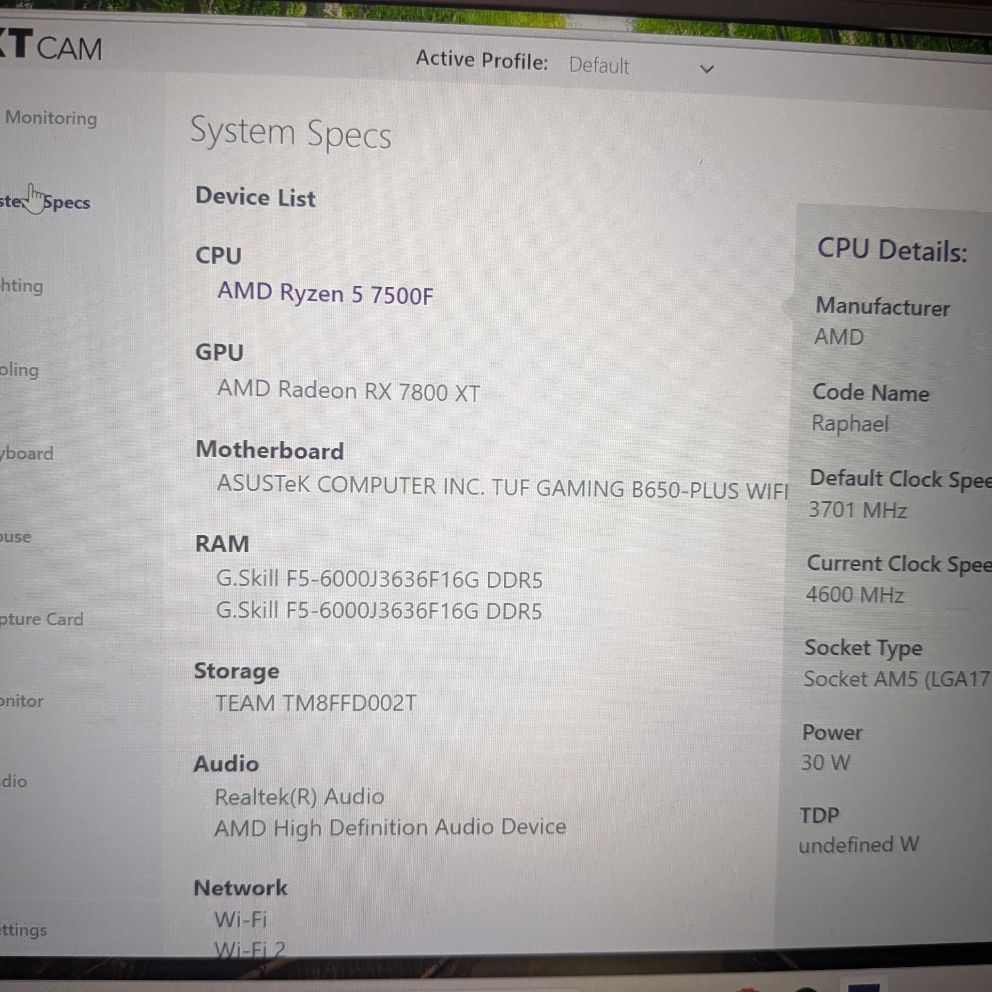The width and height of the screenshot is (992, 992).
Task: Click the System Specs page heading
Action: tap(291, 133)
